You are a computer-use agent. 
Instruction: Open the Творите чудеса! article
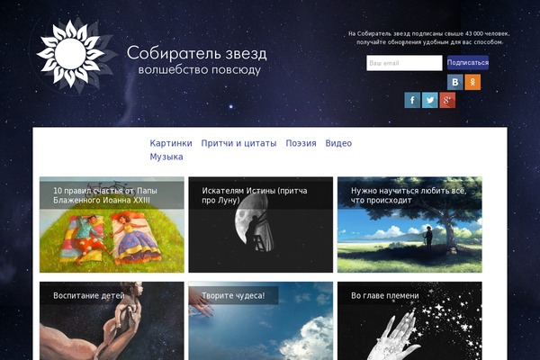click(x=261, y=320)
